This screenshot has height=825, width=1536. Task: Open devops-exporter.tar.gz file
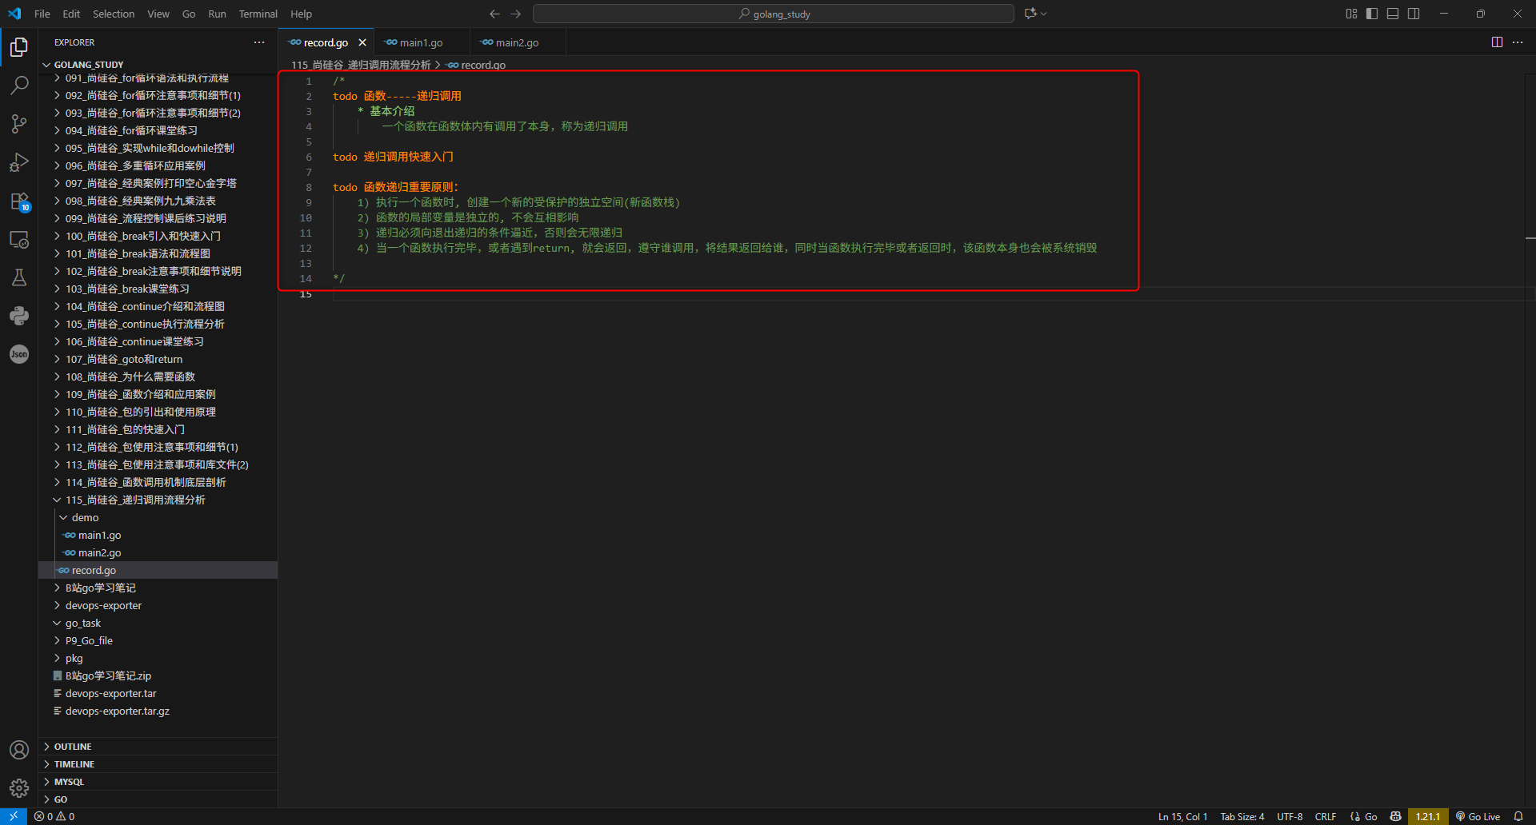click(x=158, y=711)
